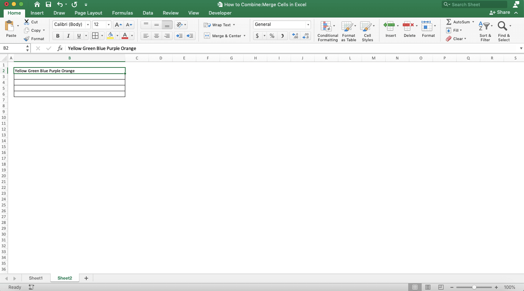Open the comments icon at top right
Screen dimensions: 524x291
(516, 4)
